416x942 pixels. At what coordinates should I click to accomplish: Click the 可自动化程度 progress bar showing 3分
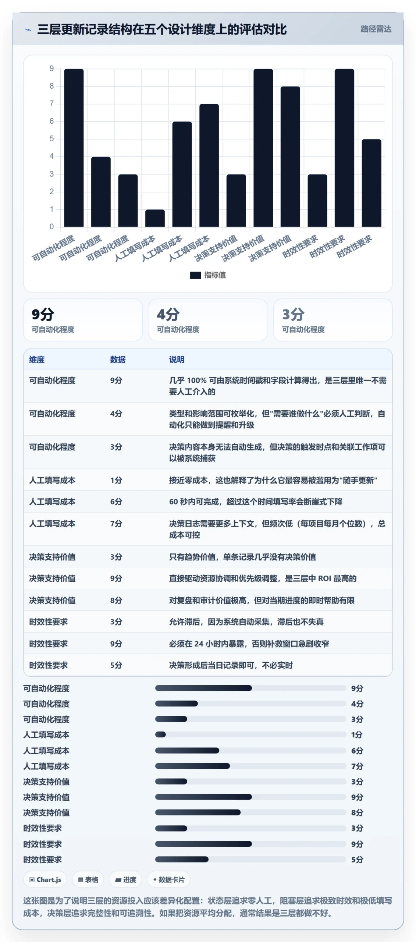pyautogui.click(x=250, y=719)
